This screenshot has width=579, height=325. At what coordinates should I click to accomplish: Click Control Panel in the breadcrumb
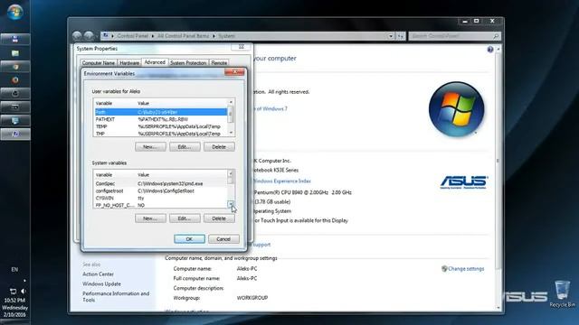(x=132, y=36)
